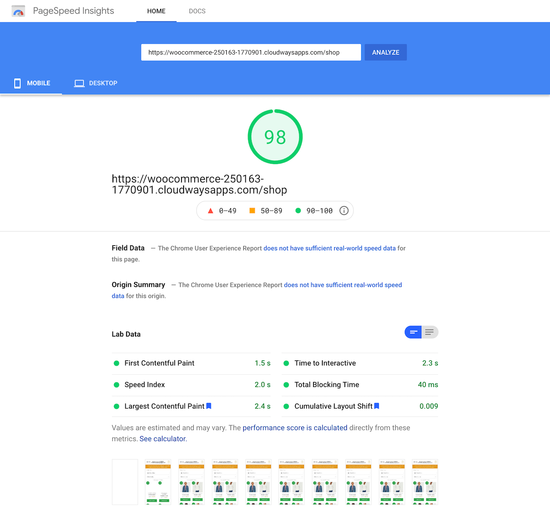Switch to the MOBILE tab
550x516 pixels.
tap(31, 83)
